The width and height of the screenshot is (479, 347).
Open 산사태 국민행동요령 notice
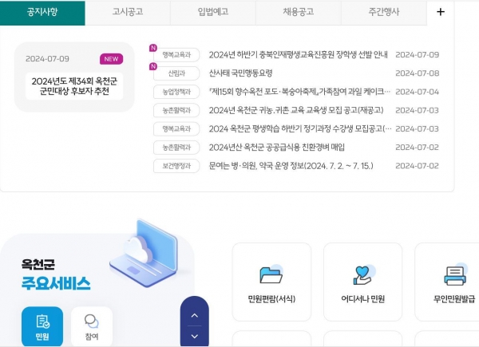(x=240, y=73)
